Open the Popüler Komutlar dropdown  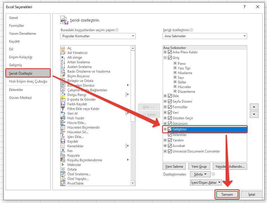(98, 36)
